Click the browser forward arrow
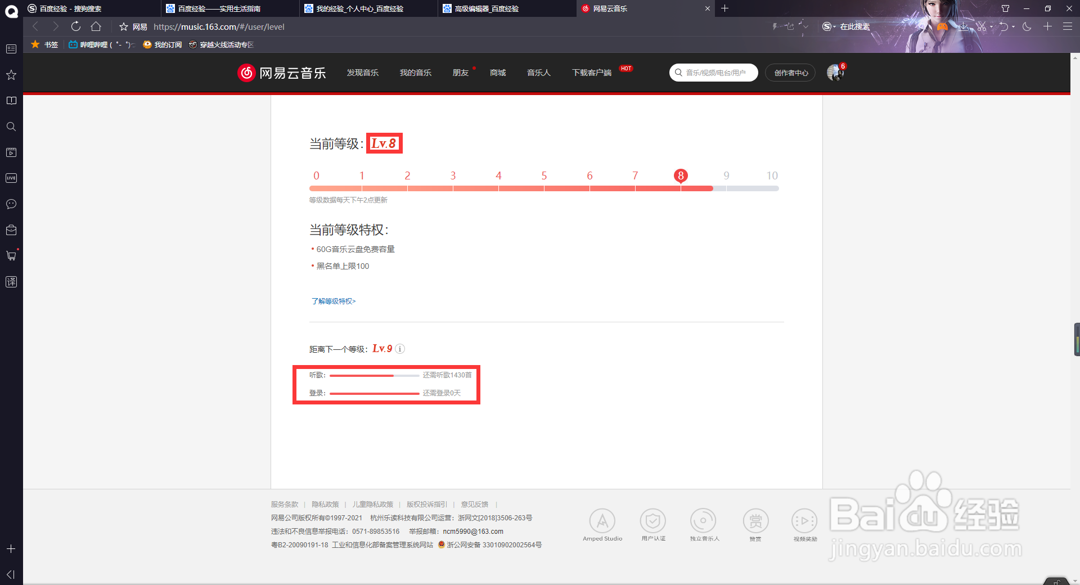This screenshot has height=585, width=1080. point(55,26)
